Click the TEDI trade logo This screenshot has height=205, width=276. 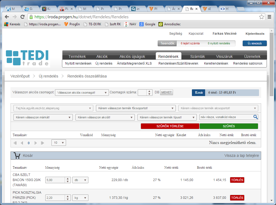pos(27,58)
